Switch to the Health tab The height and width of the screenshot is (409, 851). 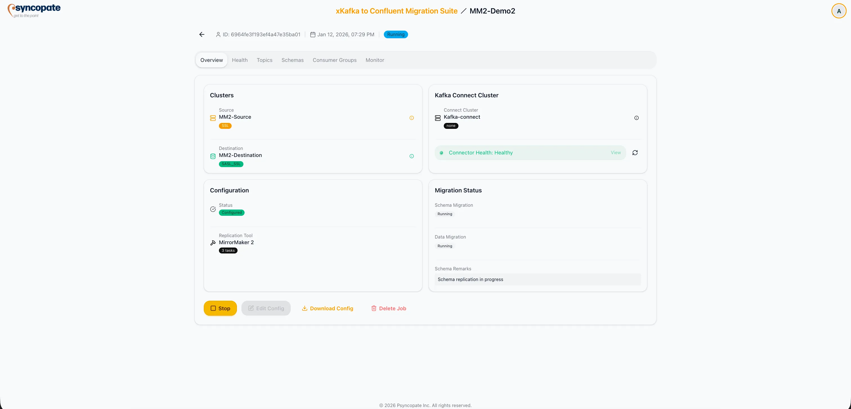point(239,60)
